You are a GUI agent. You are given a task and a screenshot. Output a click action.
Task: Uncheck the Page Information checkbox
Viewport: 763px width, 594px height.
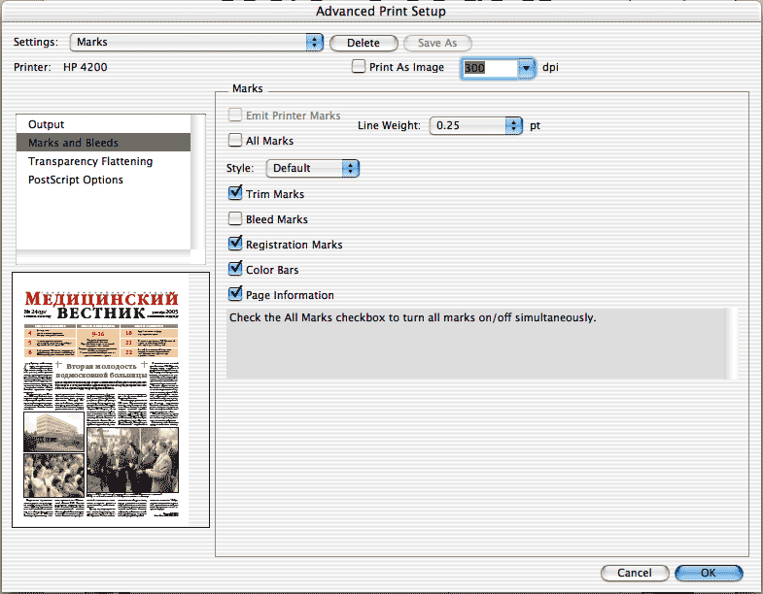point(235,294)
